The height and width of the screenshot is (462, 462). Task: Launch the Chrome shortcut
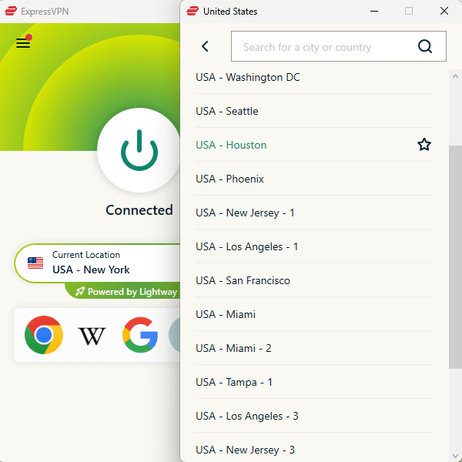tap(44, 335)
